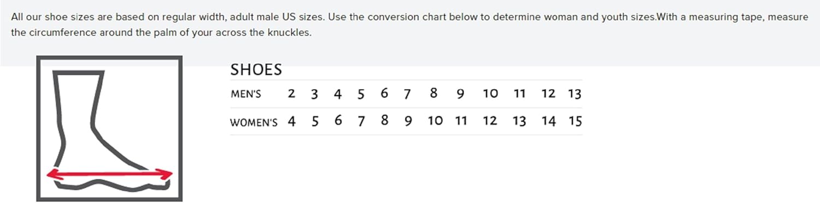Click women's size 4 in the chart
The height and width of the screenshot is (203, 820).
point(292,122)
